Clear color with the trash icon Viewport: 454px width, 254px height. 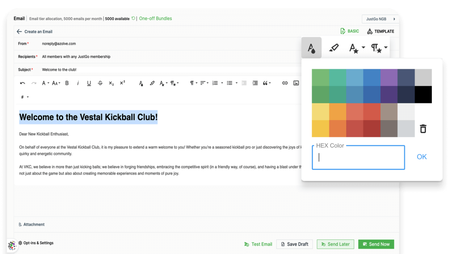(423, 129)
